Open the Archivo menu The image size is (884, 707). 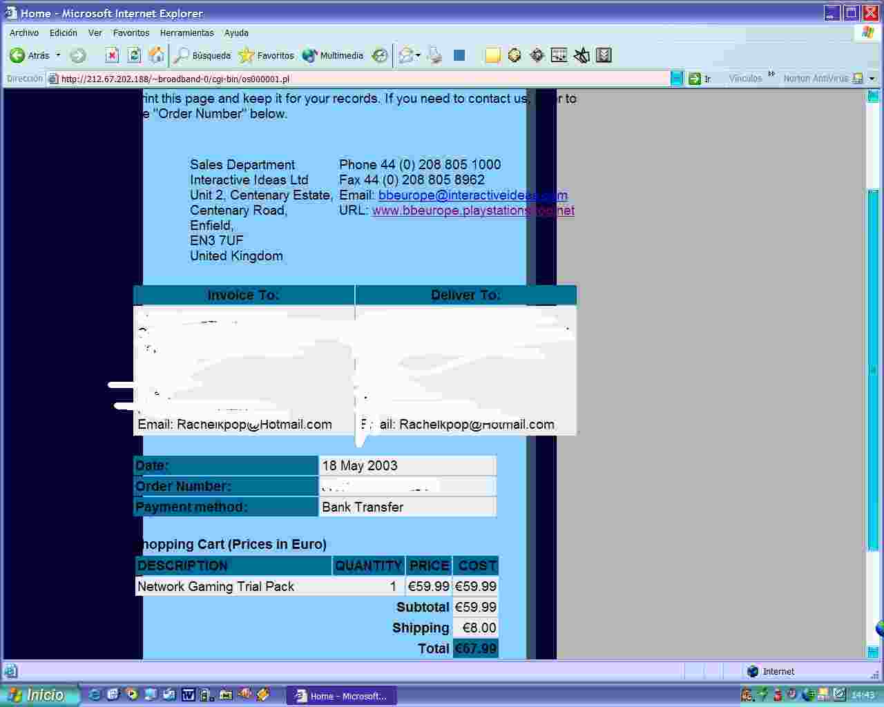[x=24, y=32]
